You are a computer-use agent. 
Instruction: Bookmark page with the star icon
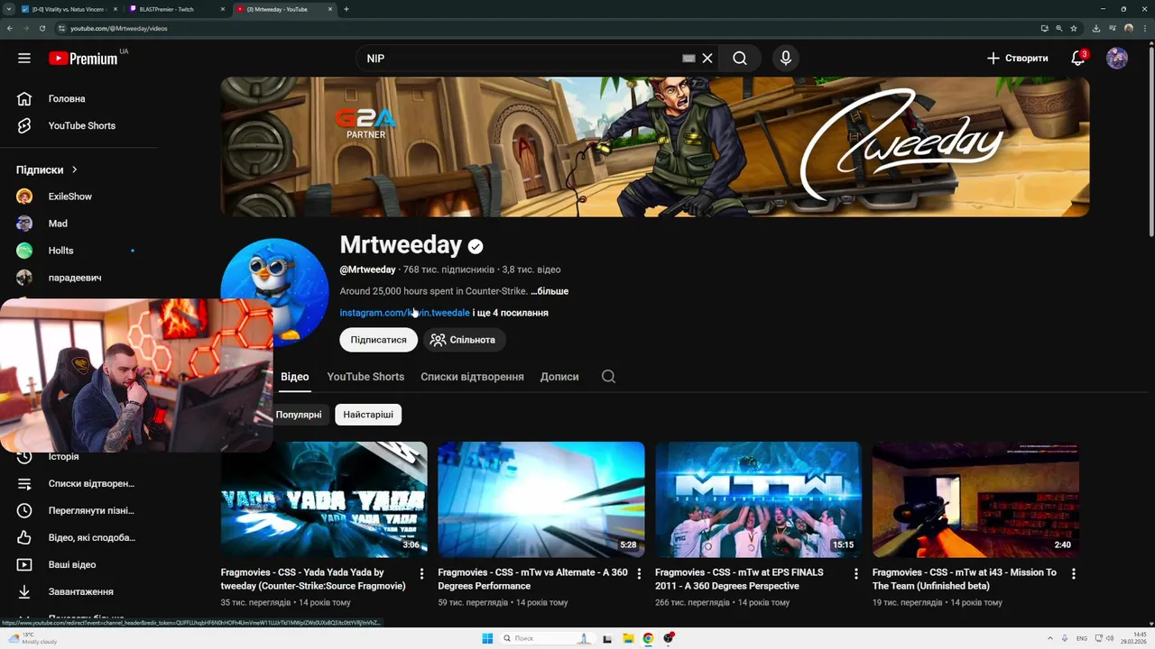click(x=1074, y=28)
